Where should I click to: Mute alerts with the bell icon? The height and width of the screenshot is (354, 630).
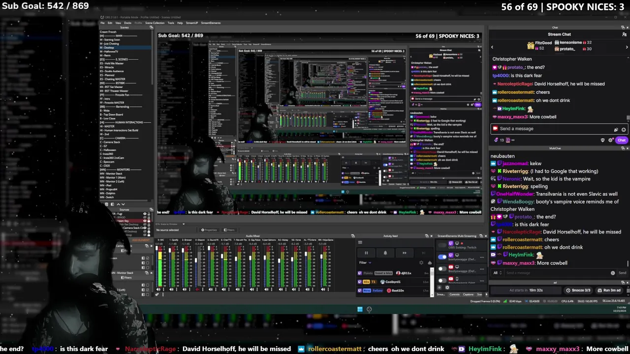click(x=385, y=253)
